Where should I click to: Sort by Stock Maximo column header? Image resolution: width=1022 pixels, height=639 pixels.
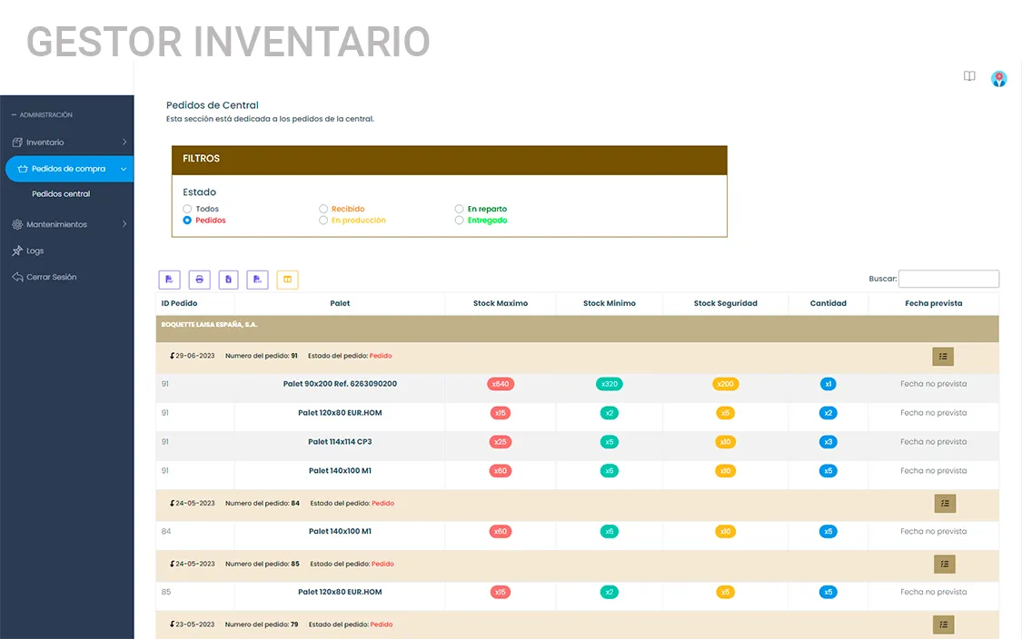pyautogui.click(x=501, y=303)
